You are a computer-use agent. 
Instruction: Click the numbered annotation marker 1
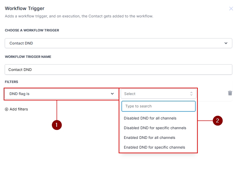coord(57,125)
